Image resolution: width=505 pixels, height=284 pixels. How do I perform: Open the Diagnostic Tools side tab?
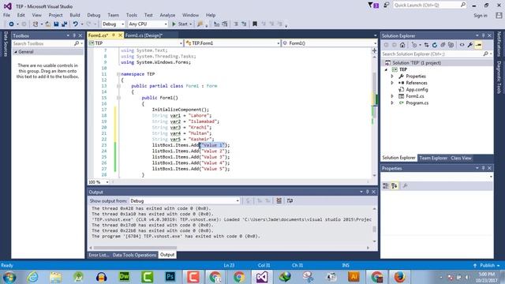click(x=499, y=77)
